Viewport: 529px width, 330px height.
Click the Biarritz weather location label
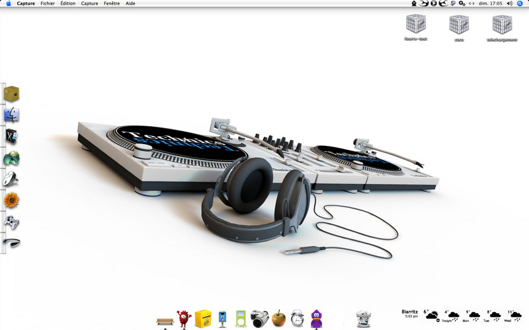point(409,312)
